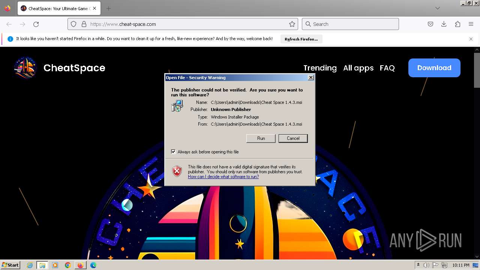Click the Refresh Firefox button
Screen dimensions: 480x270
(301, 39)
